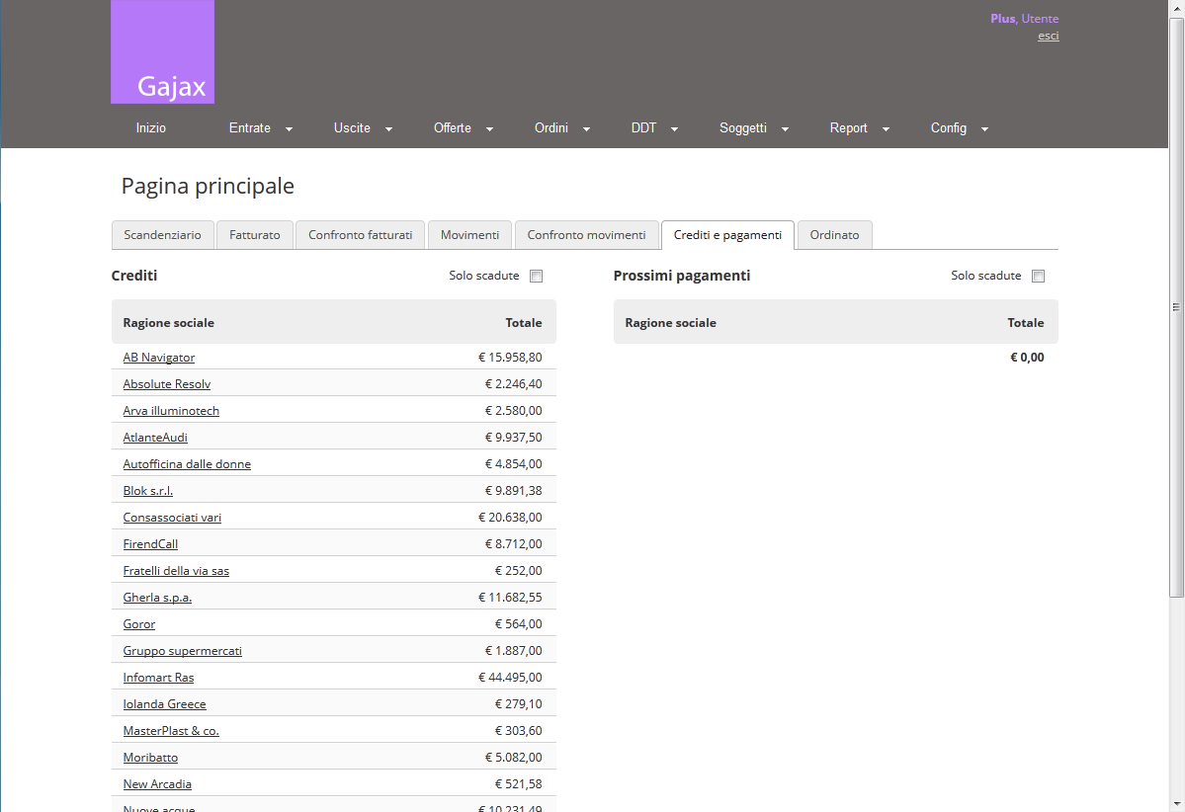
Task: Open the DDT menu
Action: point(643,128)
